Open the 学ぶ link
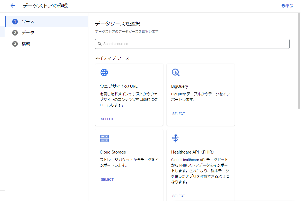Image resolution: width=301 pixels, height=201 pixels. [x=287, y=6]
